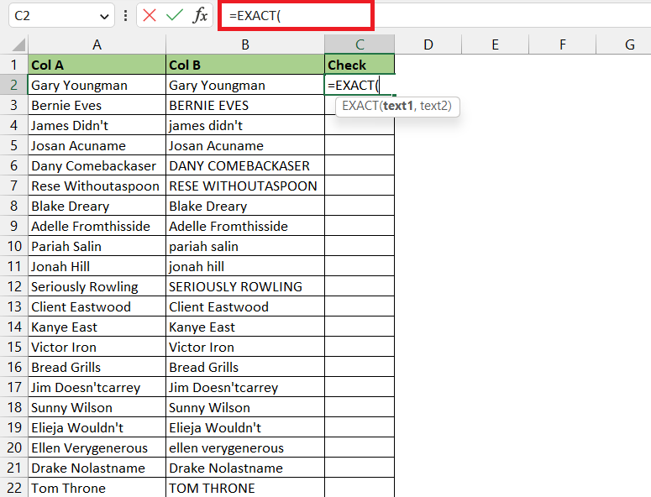651x497 pixels.
Task: Select cell Jim Doesn'tcarrey in column A
Action: [x=97, y=387]
